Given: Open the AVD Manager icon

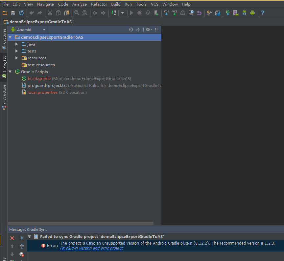Looking at the screenshot, I should pos(236,13).
